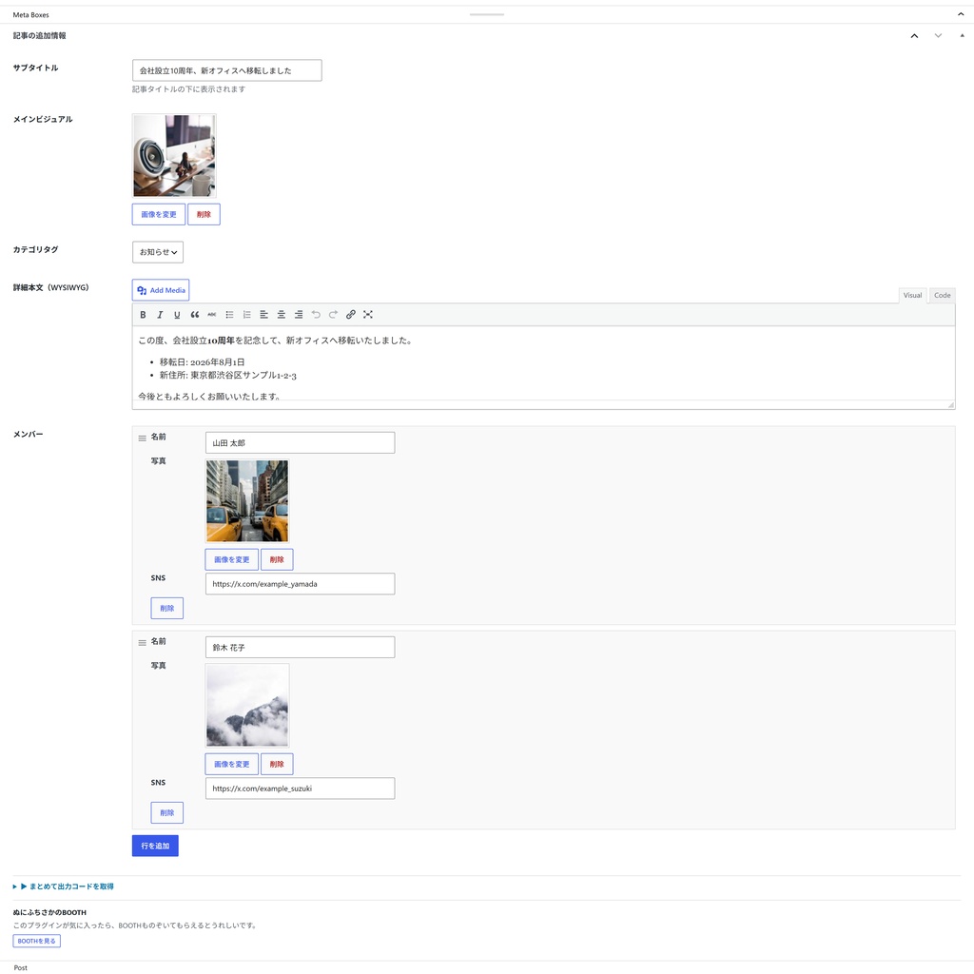Click the name field containing 鈴木 花子
Screen dimensions: 974x974
click(300, 647)
